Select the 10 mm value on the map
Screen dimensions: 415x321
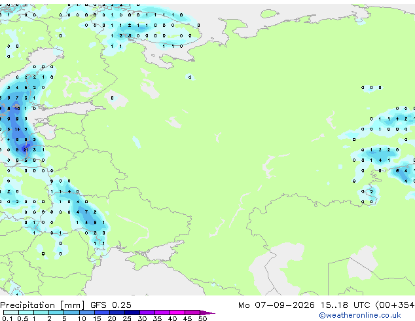coord(17,108)
